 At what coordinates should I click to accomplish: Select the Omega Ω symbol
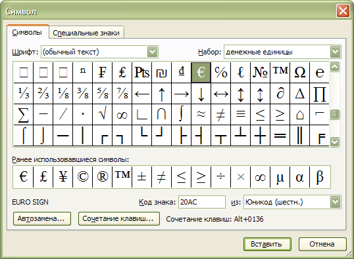(x=300, y=73)
